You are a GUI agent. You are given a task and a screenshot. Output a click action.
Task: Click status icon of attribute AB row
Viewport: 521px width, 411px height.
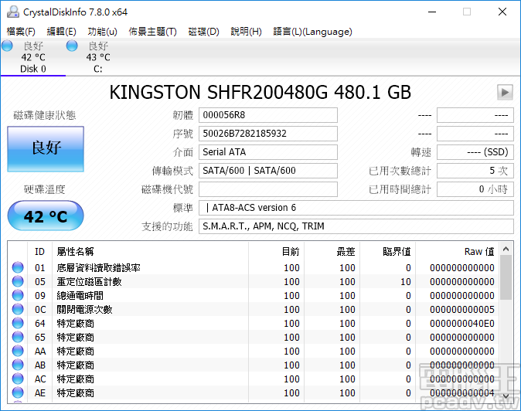click(18, 365)
